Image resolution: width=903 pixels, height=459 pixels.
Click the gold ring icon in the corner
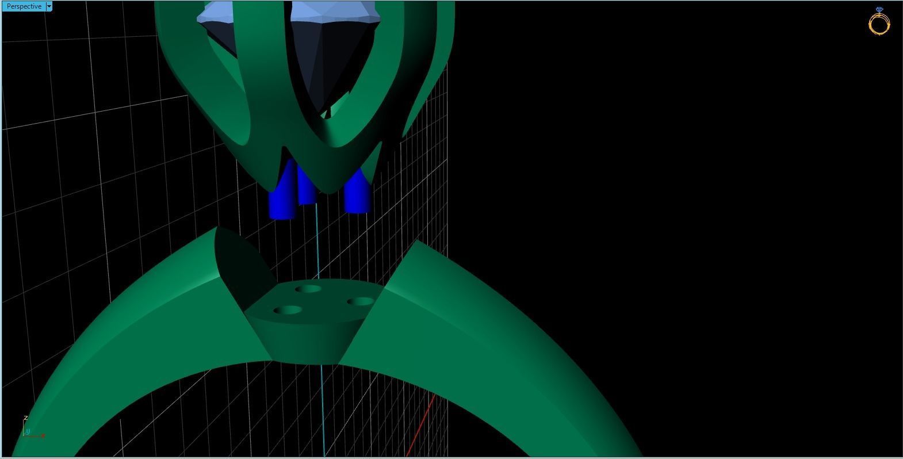tap(879, 21)
